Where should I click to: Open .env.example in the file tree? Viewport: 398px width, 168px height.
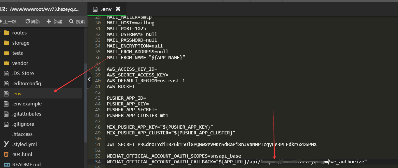(27, 104)
